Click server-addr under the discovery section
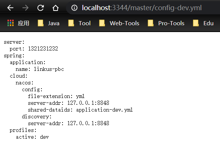This screenshot has height=144, width=220. tap(69, 123)
